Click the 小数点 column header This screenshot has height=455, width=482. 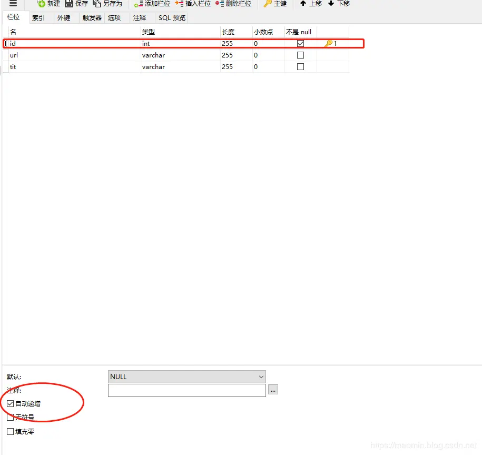click(x=269, y=32)
